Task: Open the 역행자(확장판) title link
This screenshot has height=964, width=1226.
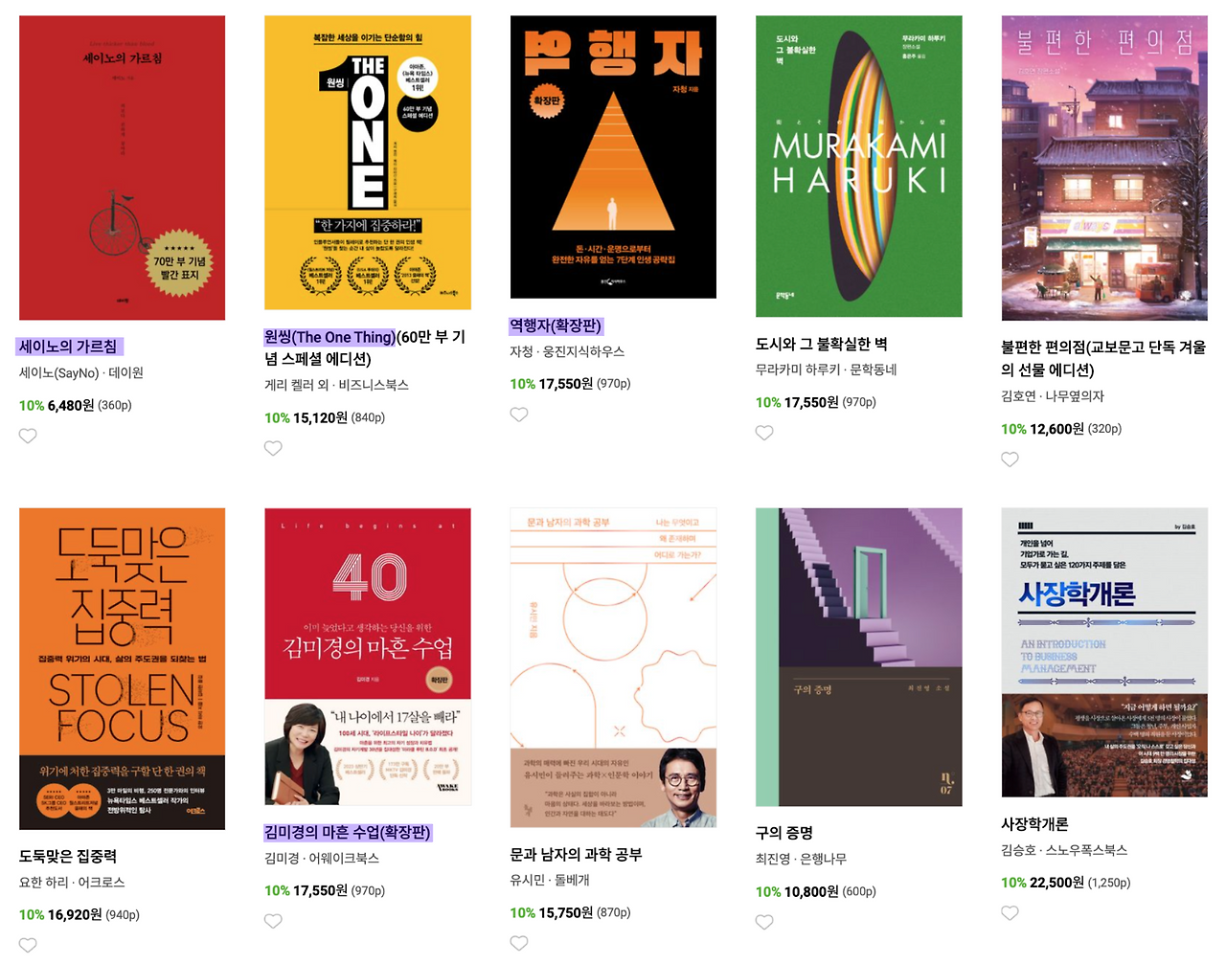Action: (x=556, y=326)
